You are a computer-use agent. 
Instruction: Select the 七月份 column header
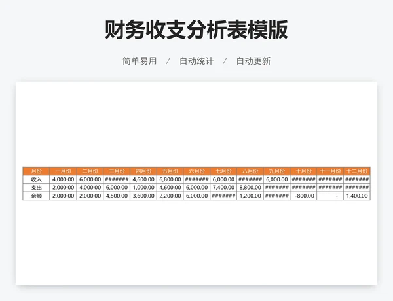[223, 171]
